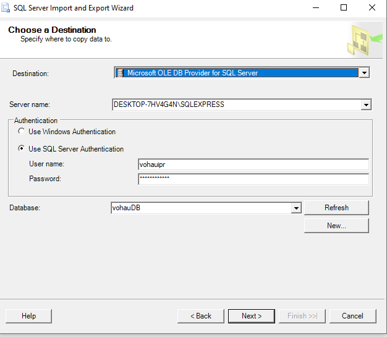This screenshot has width=387, height=337.
Task: Open the Server name dropdown arrow
Action: 366,105
